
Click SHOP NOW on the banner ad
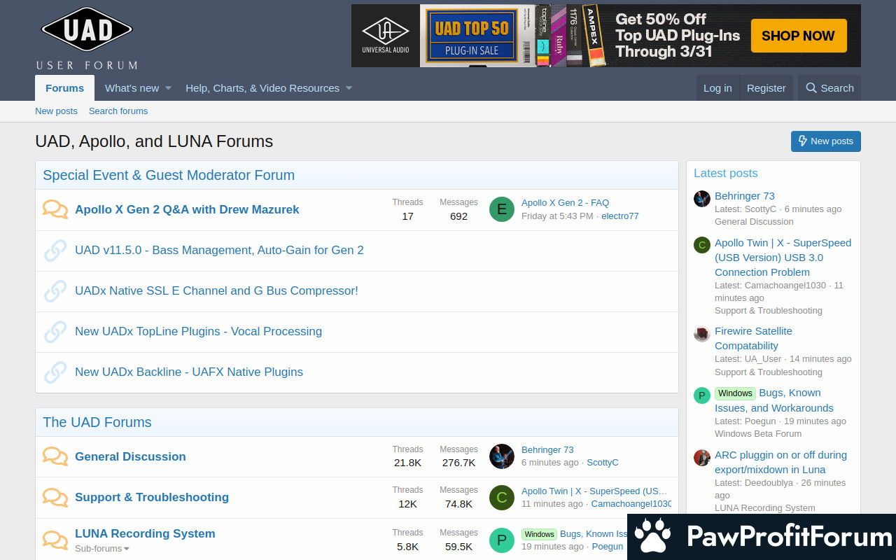(799, 36)
